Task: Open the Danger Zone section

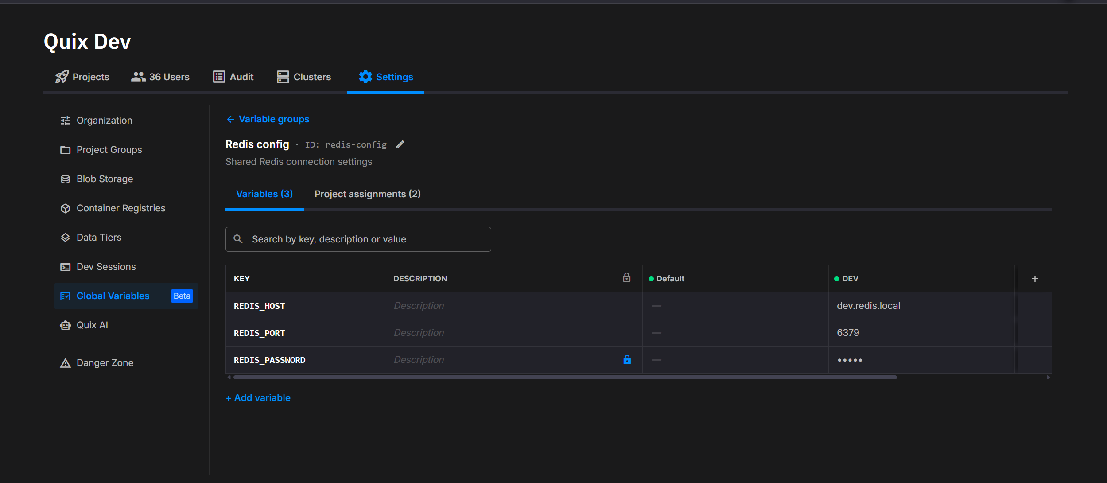Action: (126, 363)
